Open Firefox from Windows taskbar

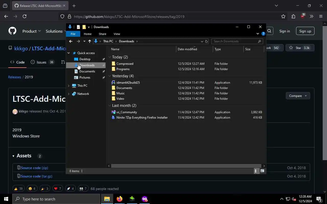coord(120,199)
